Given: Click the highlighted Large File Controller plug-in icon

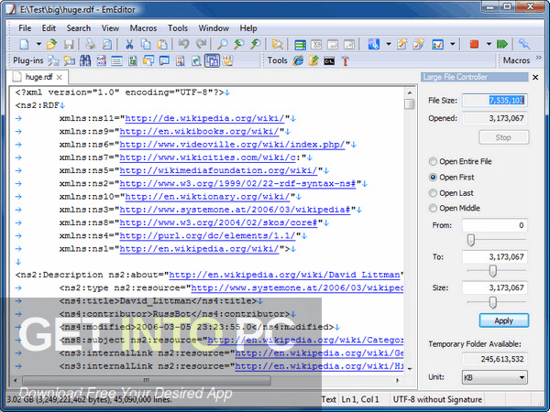Looking at the screenshot, I should point(212,61).
